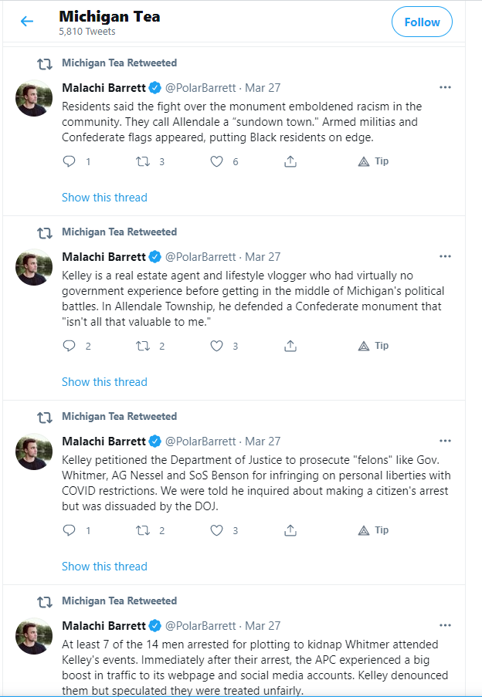
Task: Like the tweet about the DOJ citizen's arrest
Action: (217, 530)
